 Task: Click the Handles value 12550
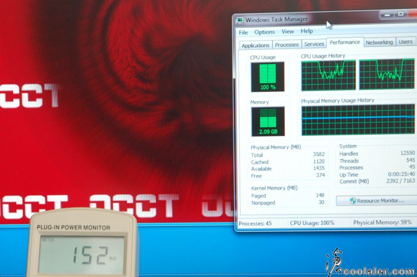tap(407, 153)
